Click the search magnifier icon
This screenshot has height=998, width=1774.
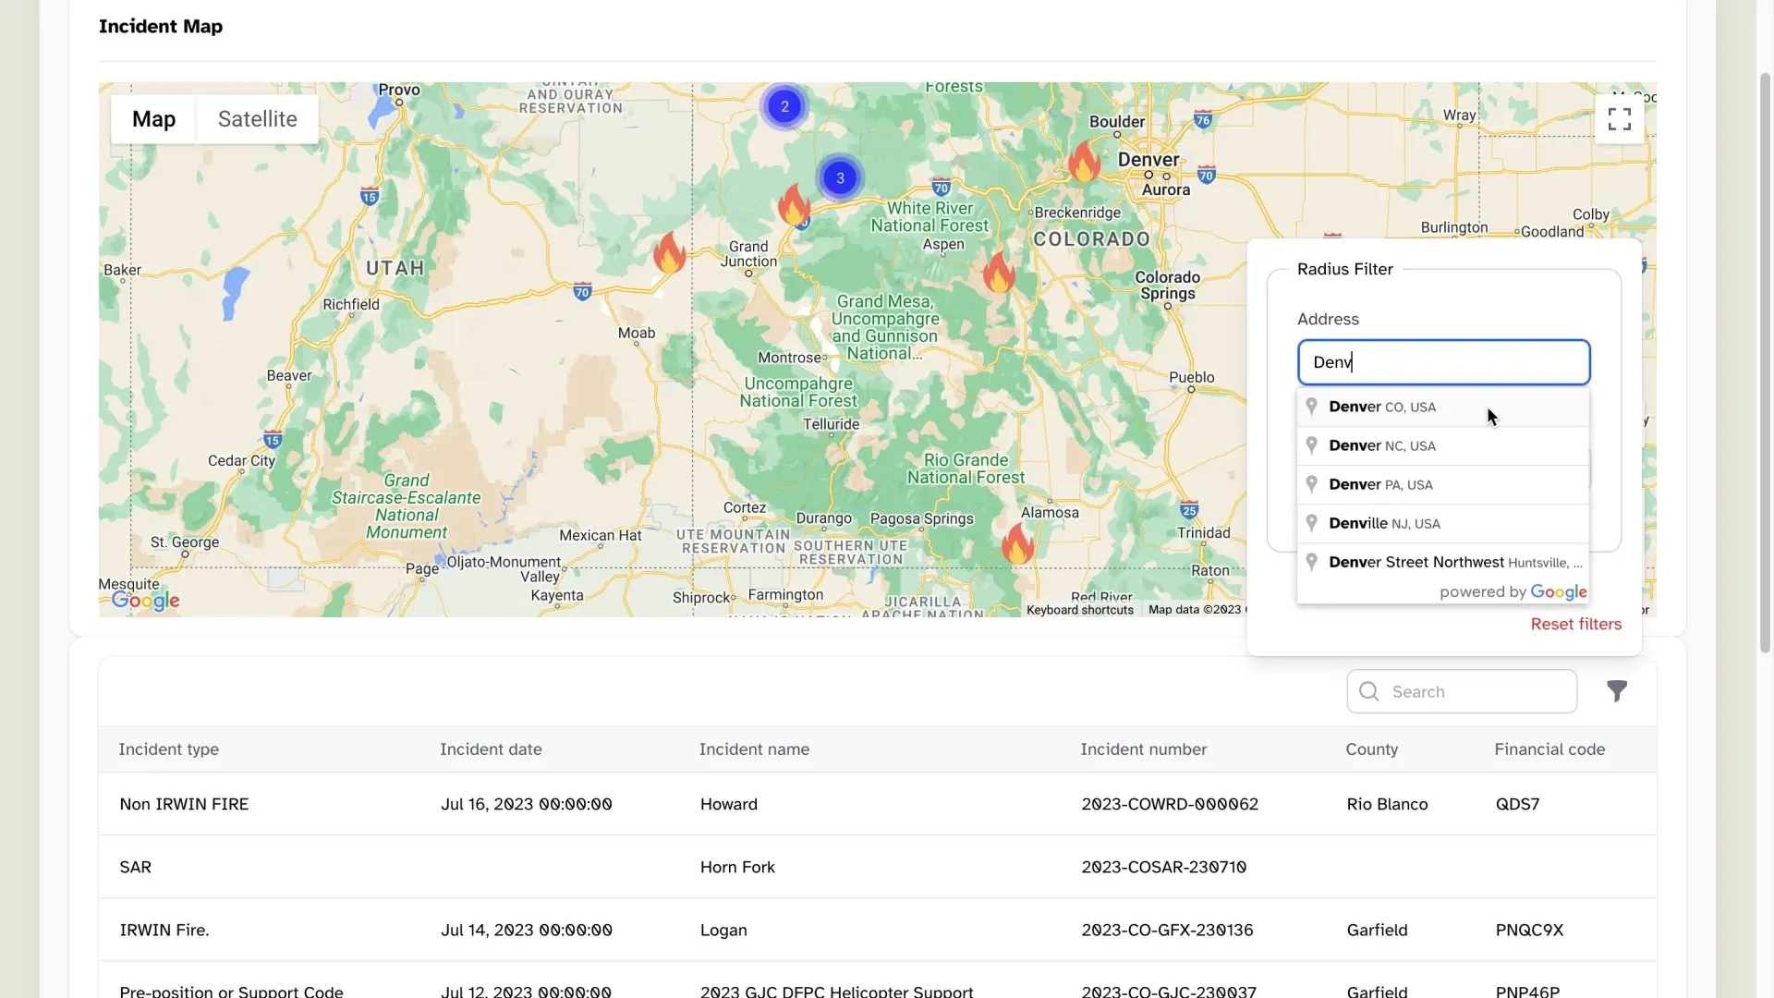point(1368,691)
